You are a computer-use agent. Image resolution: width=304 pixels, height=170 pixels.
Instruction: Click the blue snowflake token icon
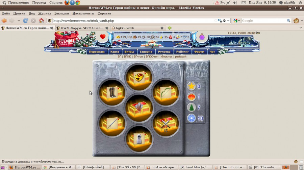[192, 118]
